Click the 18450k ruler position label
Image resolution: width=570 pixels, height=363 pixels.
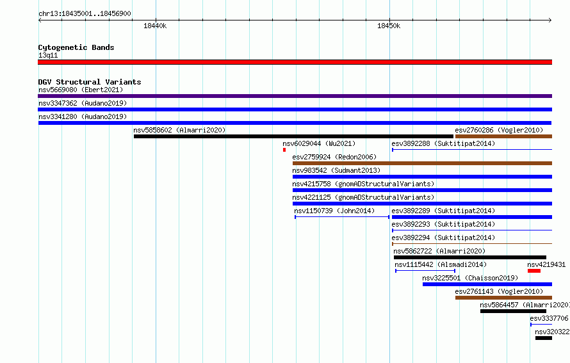click(x=389, y=26)
